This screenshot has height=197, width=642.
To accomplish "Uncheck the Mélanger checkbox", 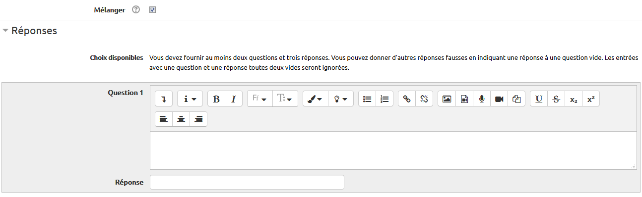I will 153,10.
